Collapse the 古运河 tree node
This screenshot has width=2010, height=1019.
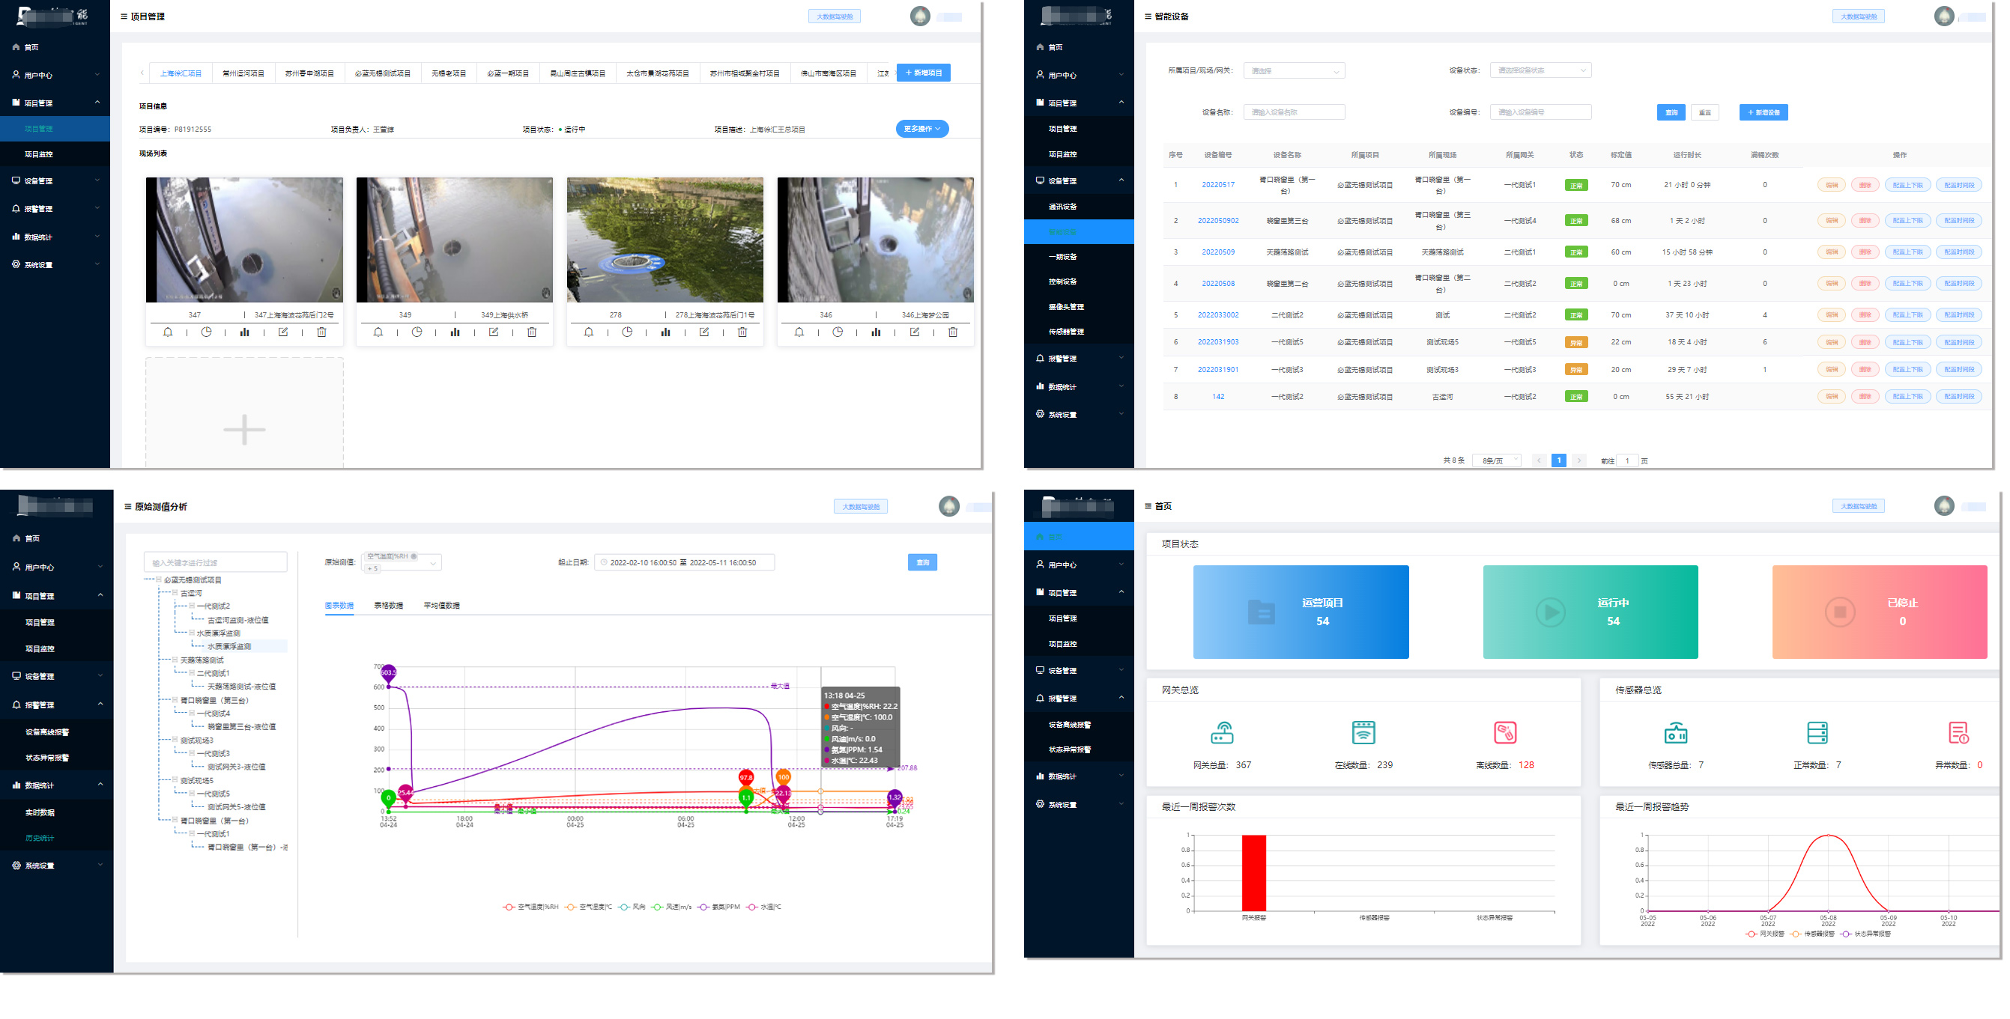click(175, 593)
